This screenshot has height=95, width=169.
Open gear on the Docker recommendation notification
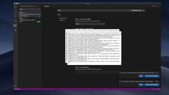pyautogui.click(x=156, y=82)
